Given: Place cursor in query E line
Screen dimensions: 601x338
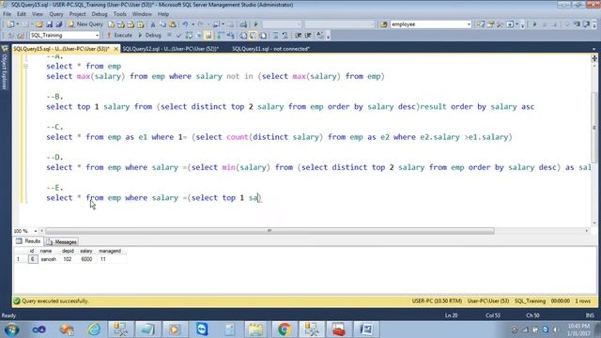Looking at the screenshot, I should 154,198.
